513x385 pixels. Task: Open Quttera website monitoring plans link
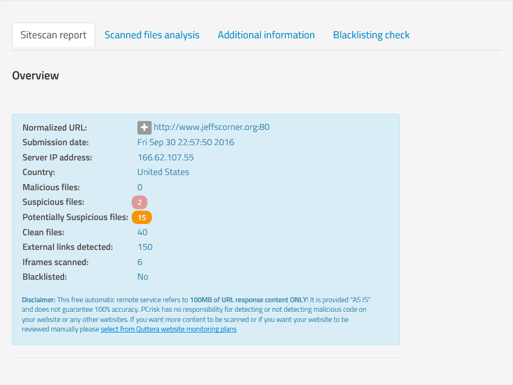coord(169,329)
